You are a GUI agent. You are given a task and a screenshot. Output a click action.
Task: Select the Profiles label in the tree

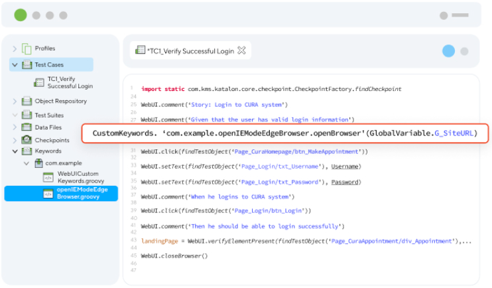tap(45, 48)
